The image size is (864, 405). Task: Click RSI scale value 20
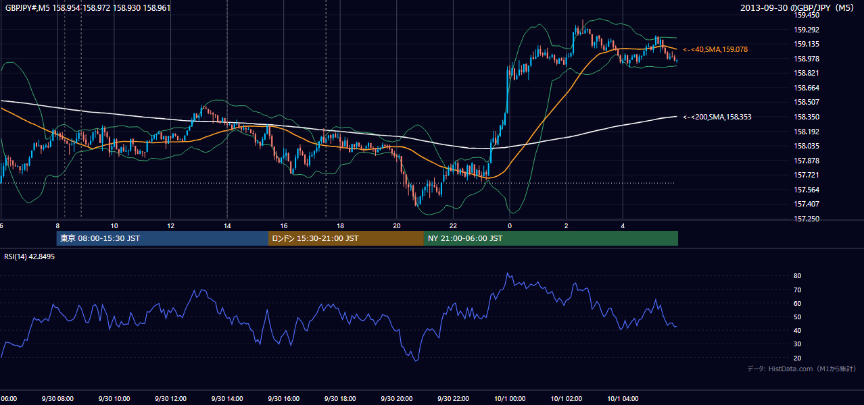[x=797, y=358]
